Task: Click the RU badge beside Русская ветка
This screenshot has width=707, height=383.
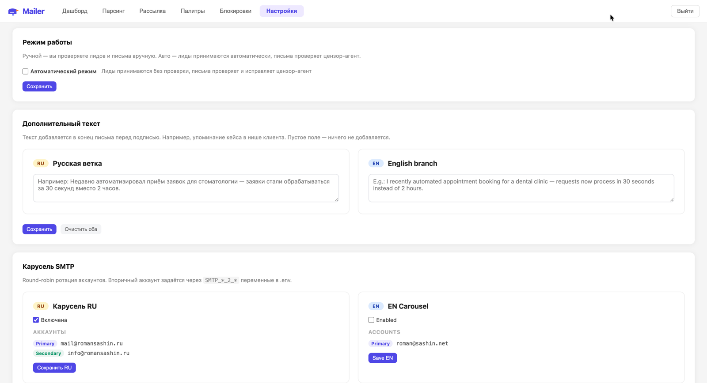Action: (x=41, y=163)
